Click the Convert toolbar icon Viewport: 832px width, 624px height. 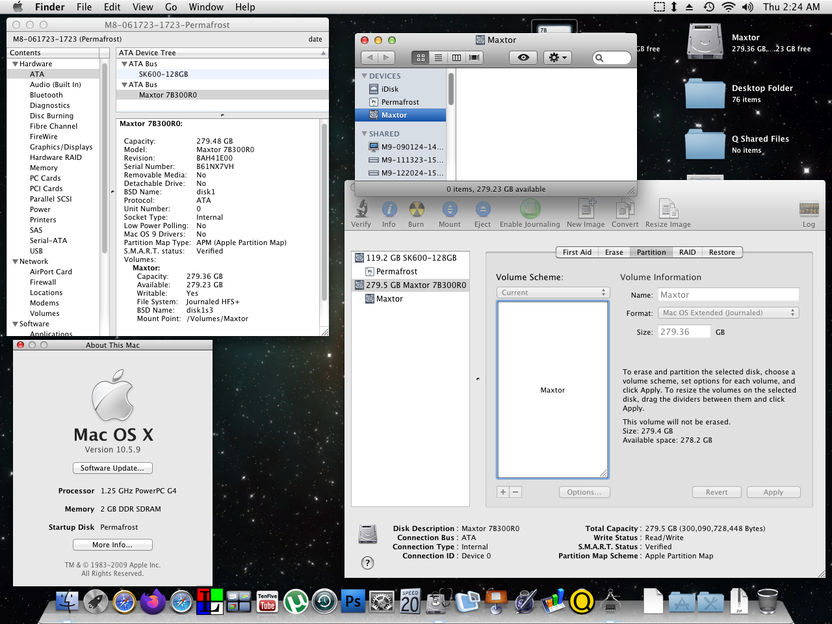click(625, 209)
